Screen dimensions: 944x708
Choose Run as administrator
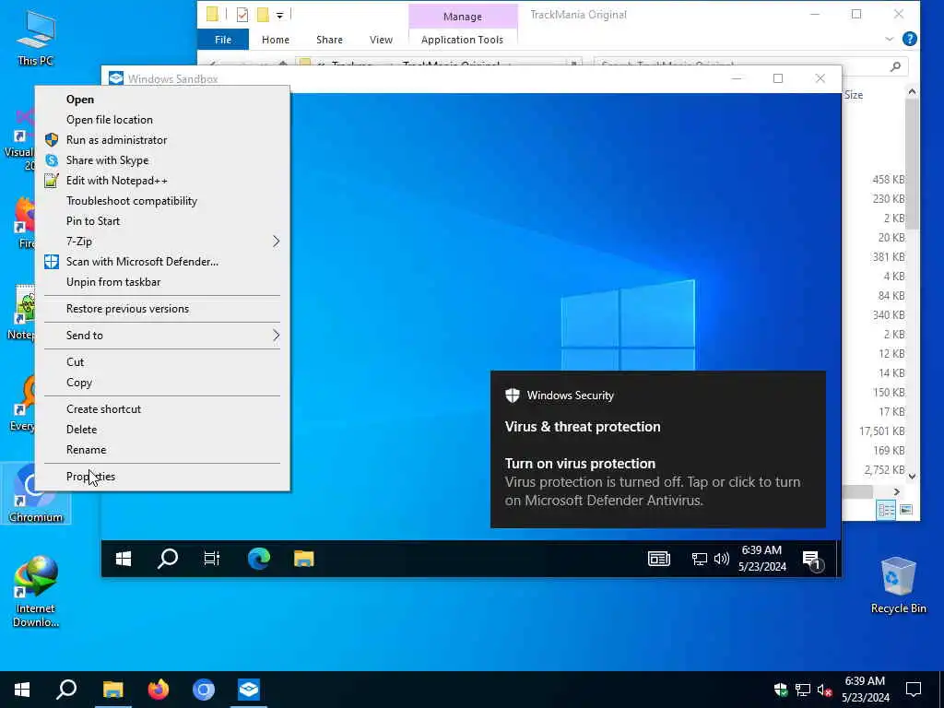pyautogui.click(x=162, y=140)
